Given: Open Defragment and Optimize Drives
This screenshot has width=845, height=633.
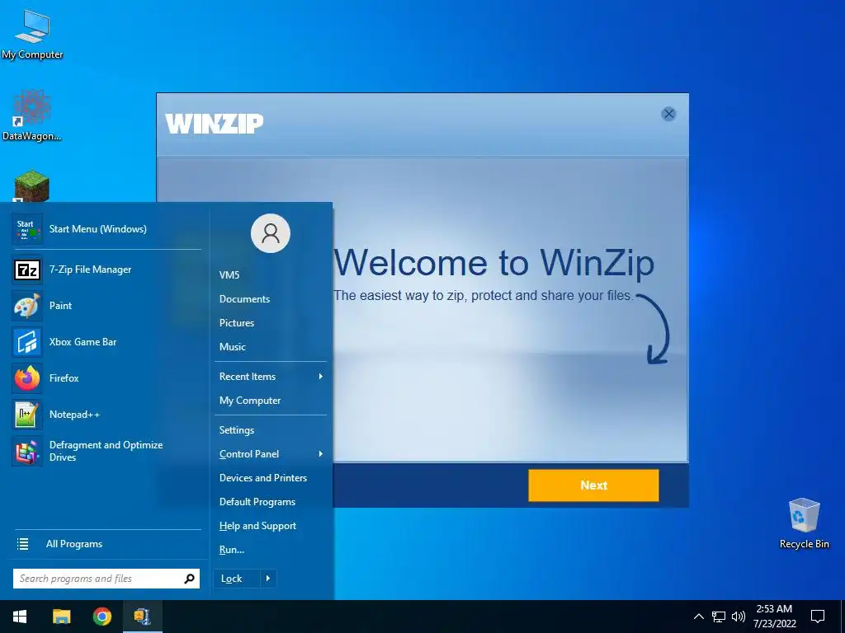Looking at the screenshot, I should [x=106, y=451].
